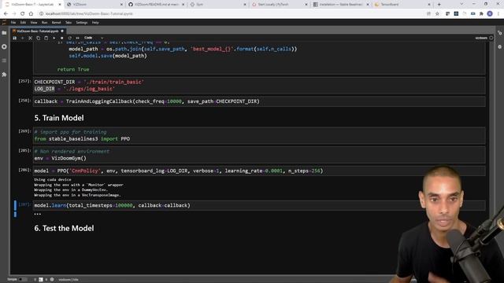Click the '5. Train Model' heading

59,118
